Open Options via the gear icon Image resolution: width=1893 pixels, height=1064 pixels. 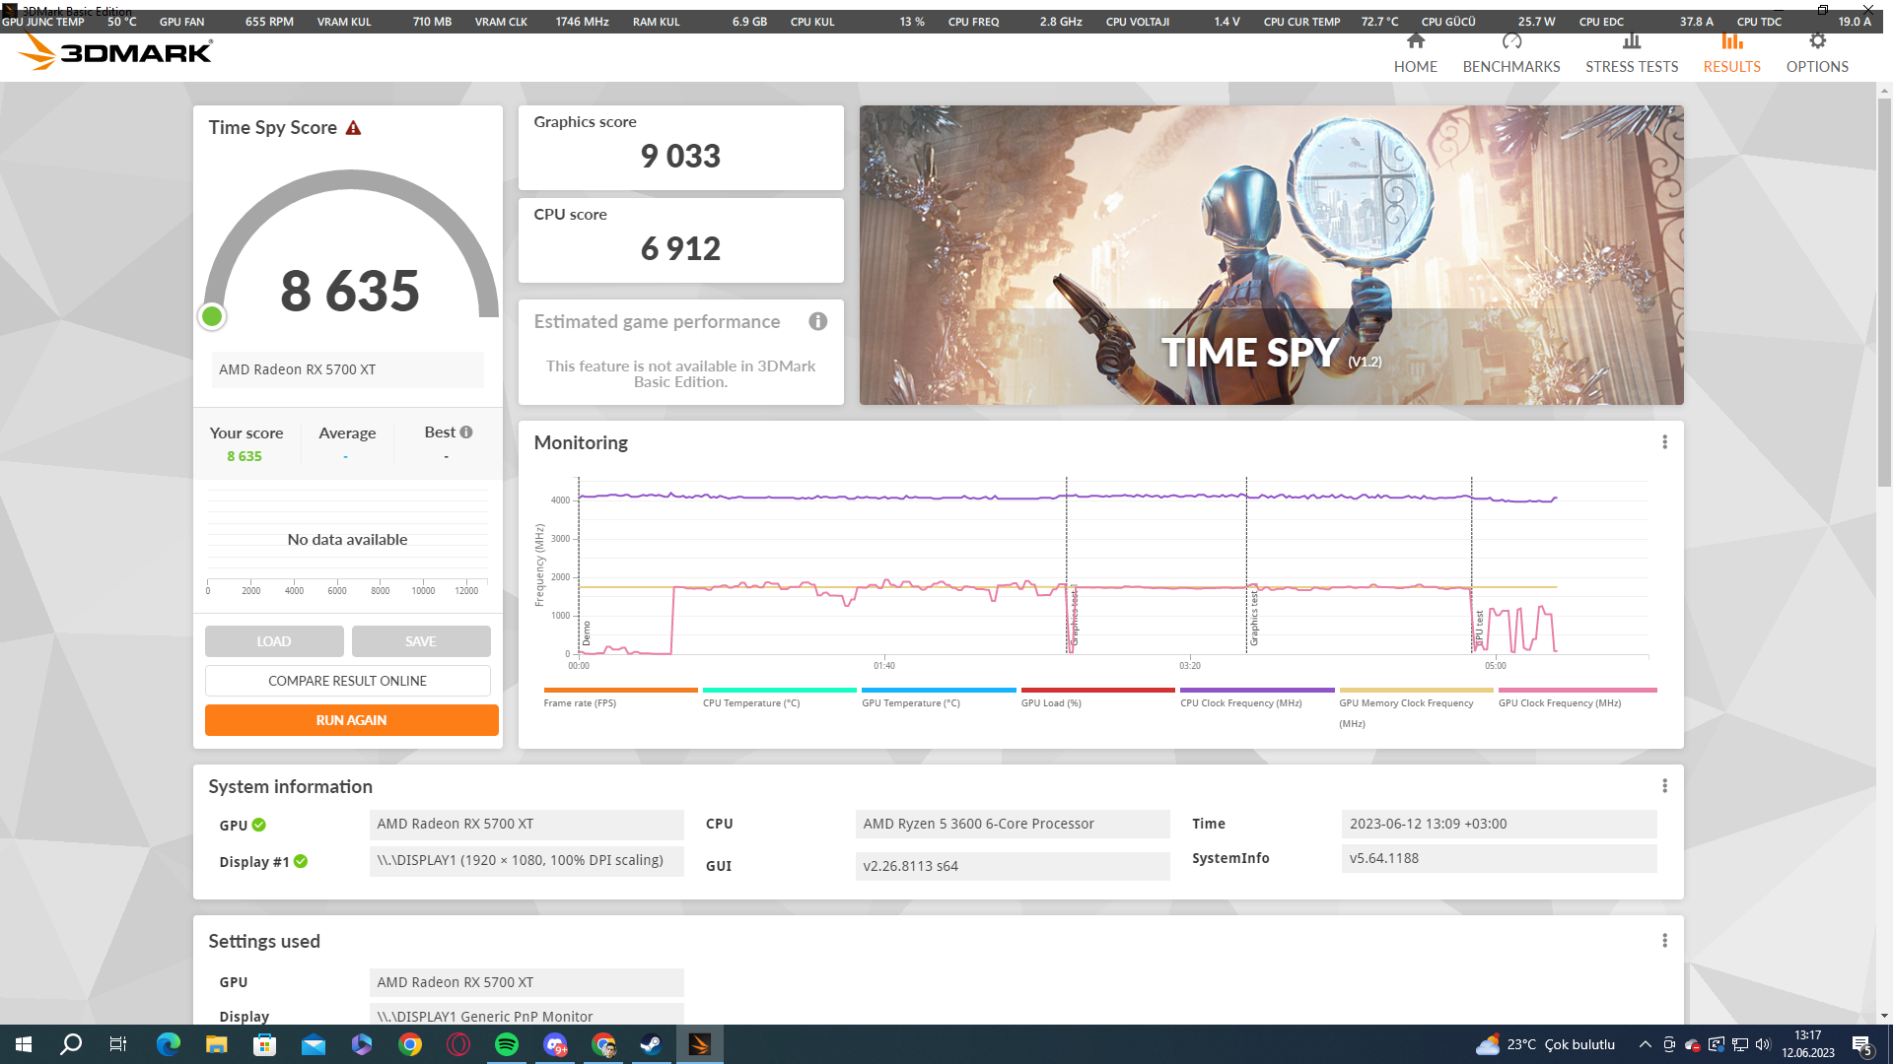[x=1816, y=42]
